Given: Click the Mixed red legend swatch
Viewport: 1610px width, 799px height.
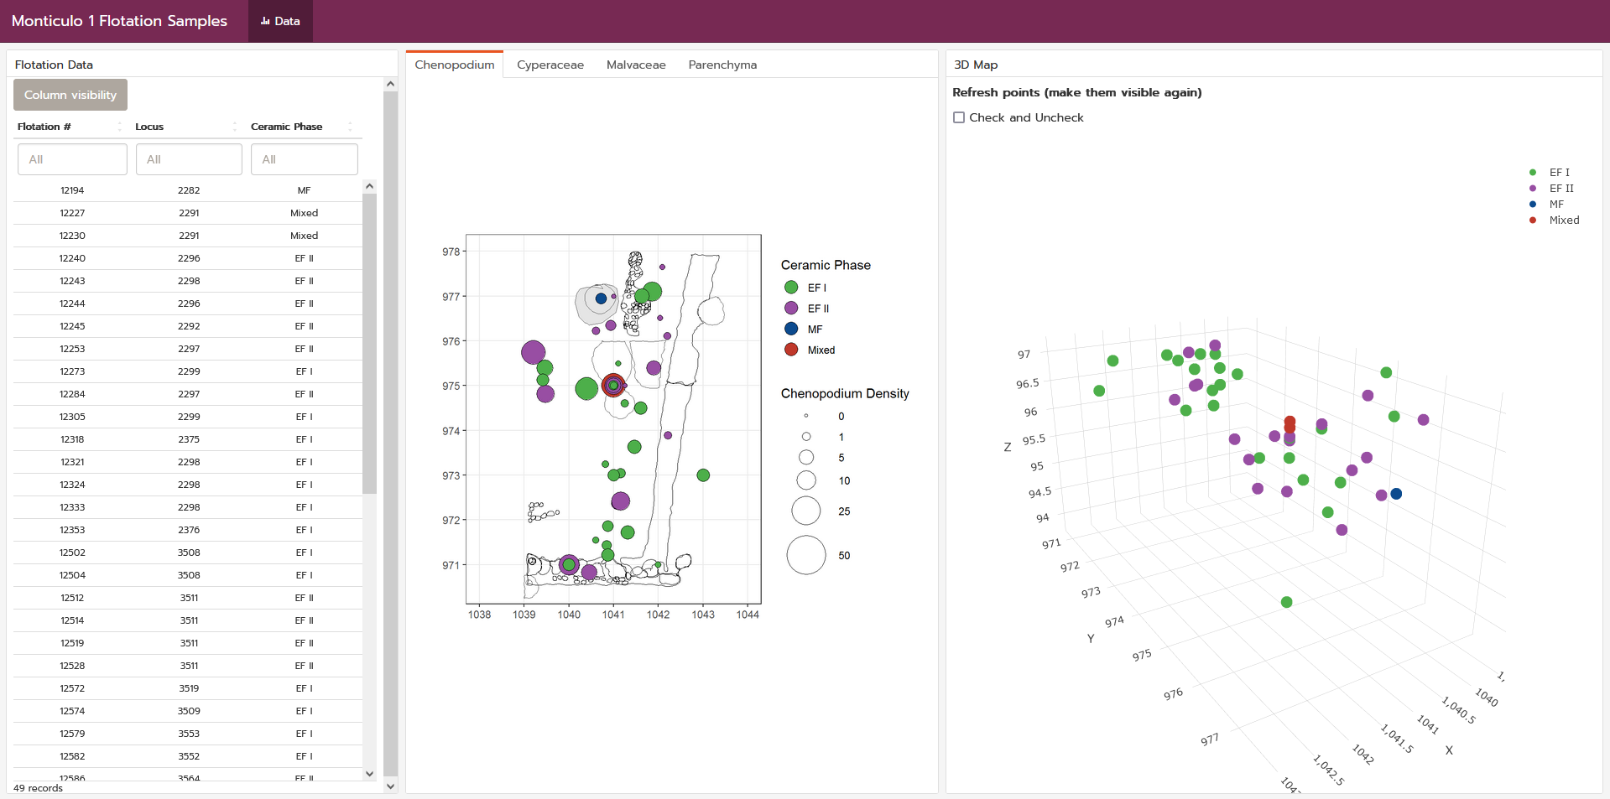Looking at the screenshot, I should [x=791, y=350].
